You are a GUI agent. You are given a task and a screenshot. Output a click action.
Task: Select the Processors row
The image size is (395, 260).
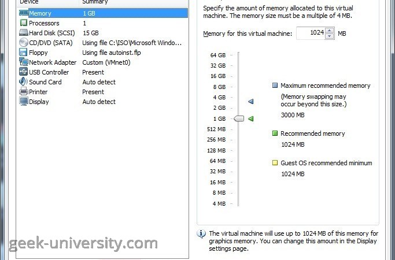tap(103, 23)
